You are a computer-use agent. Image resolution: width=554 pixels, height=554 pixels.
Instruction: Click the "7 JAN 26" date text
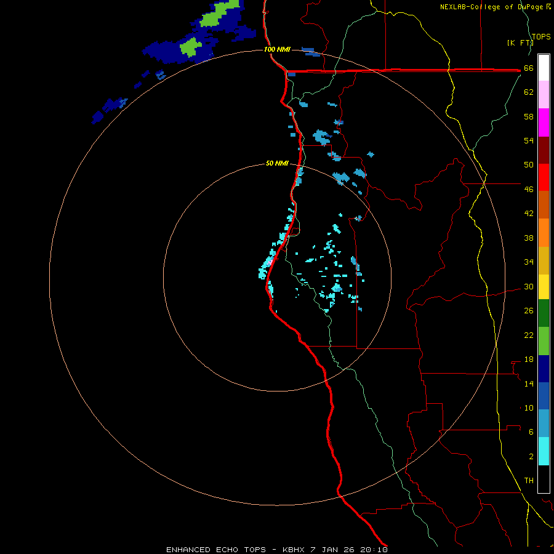point(333,550)
